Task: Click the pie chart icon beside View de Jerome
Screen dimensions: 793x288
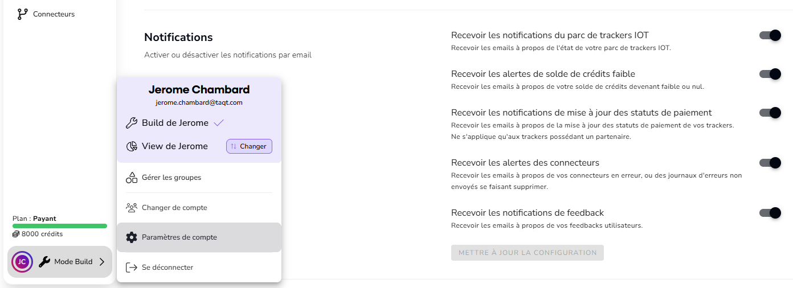Action: coord(131,146)
